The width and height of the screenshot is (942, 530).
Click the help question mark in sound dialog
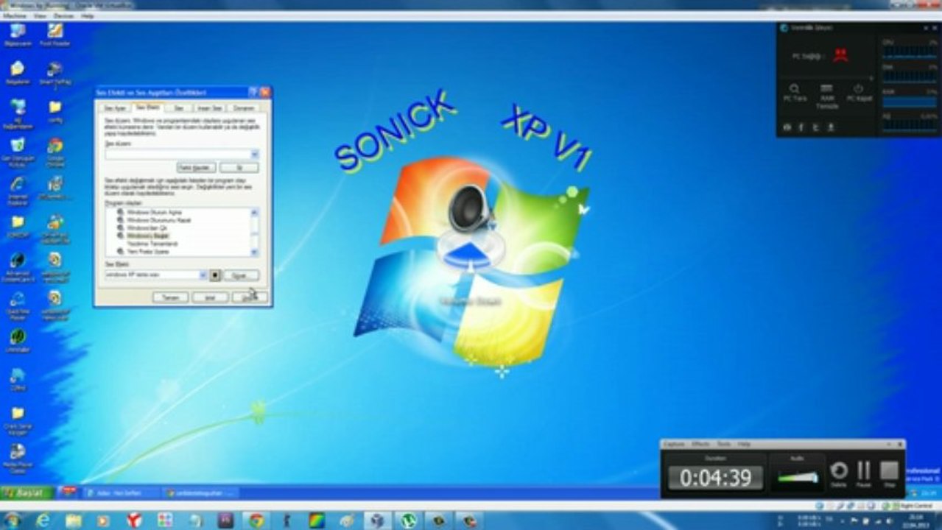[253, 92]
